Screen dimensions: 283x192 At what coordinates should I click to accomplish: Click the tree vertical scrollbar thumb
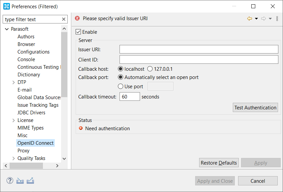pos(64,64)
